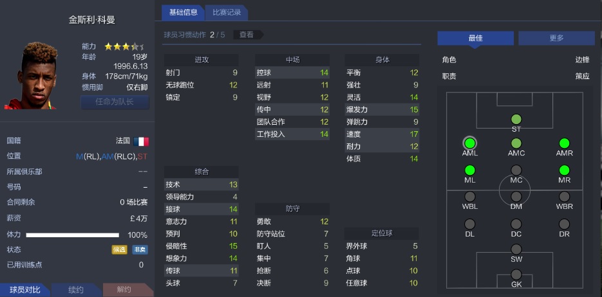Click the ability star rating
602x297 pixels.
pos(124,47)
